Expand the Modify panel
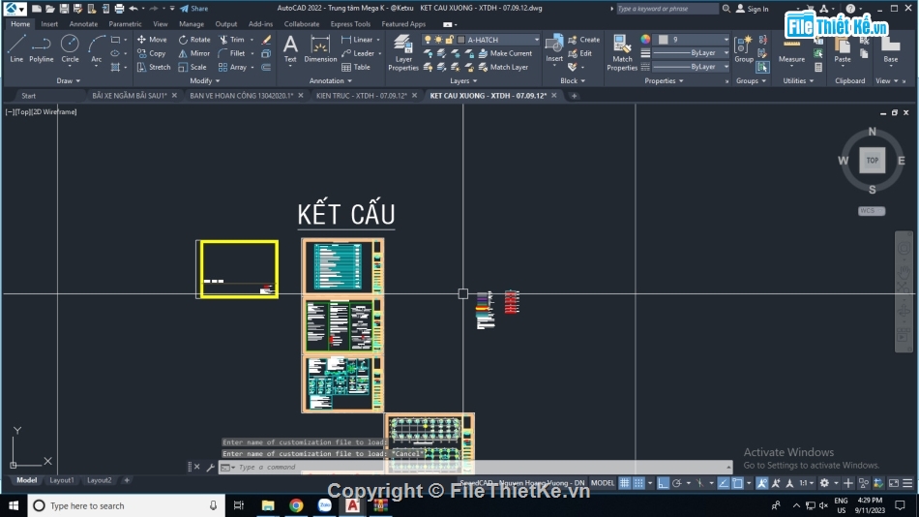919x517 pixels. click(x=204, y=81)
